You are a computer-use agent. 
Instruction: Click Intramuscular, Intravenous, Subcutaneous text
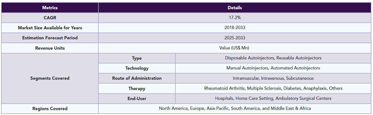[x=273, y=78]
